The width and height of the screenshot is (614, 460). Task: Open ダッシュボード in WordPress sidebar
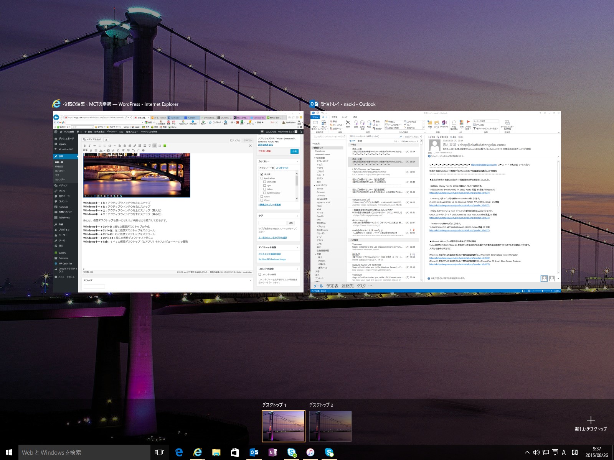coord(66,138)
